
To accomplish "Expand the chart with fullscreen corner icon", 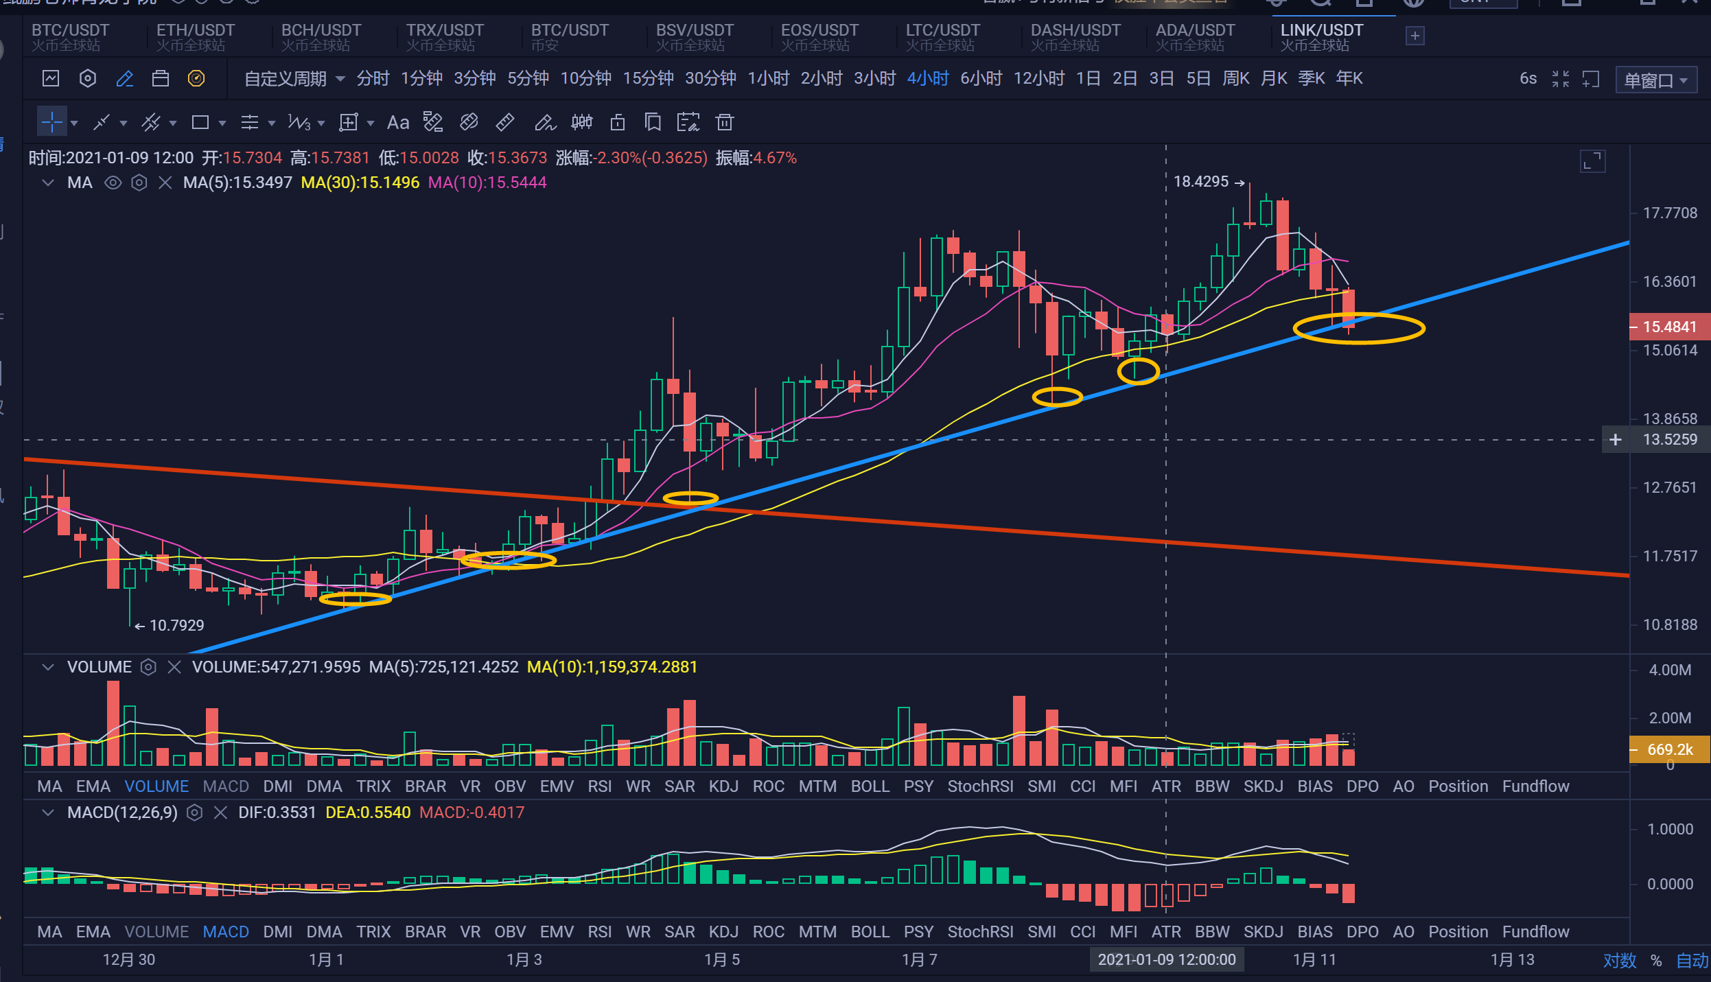I will [x=1592, y=161].
